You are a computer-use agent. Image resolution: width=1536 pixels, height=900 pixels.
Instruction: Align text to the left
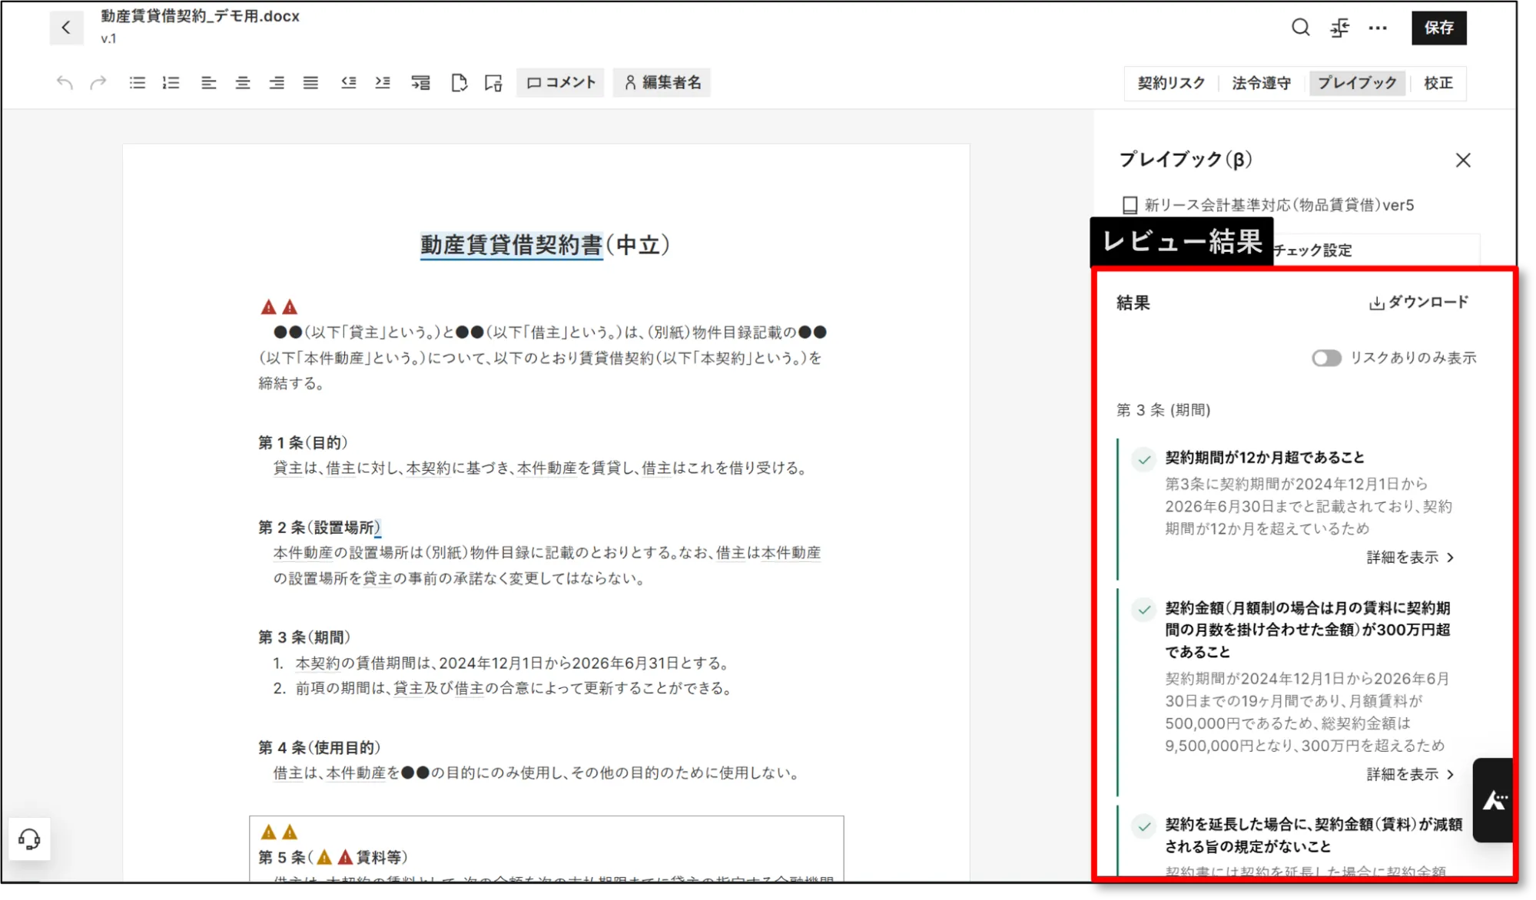pyautogui.click(x=208, y=82)
